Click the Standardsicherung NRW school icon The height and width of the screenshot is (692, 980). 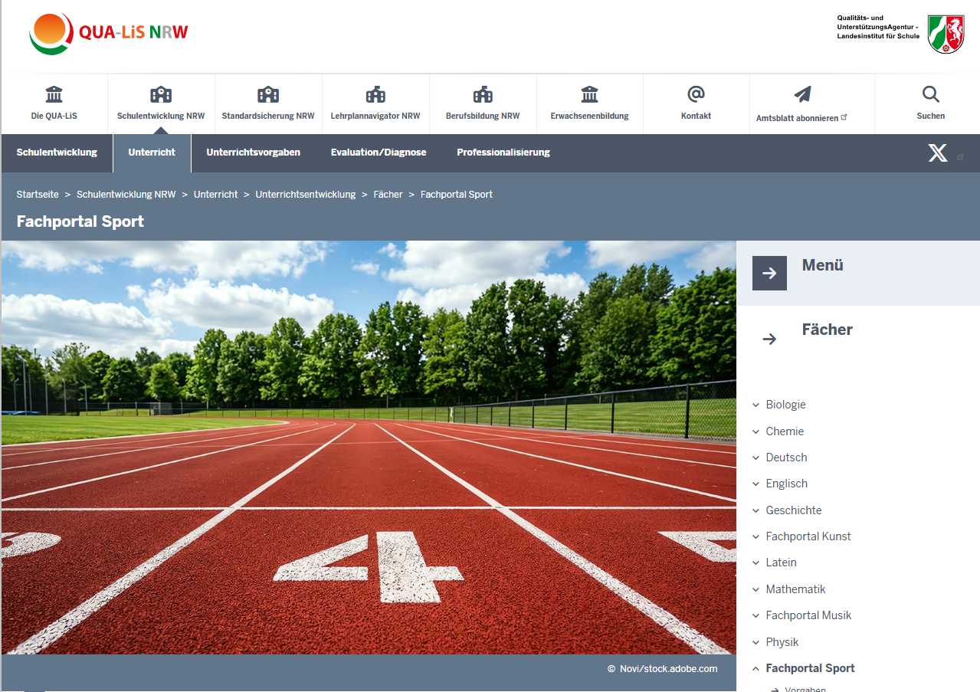pos(268,94)
